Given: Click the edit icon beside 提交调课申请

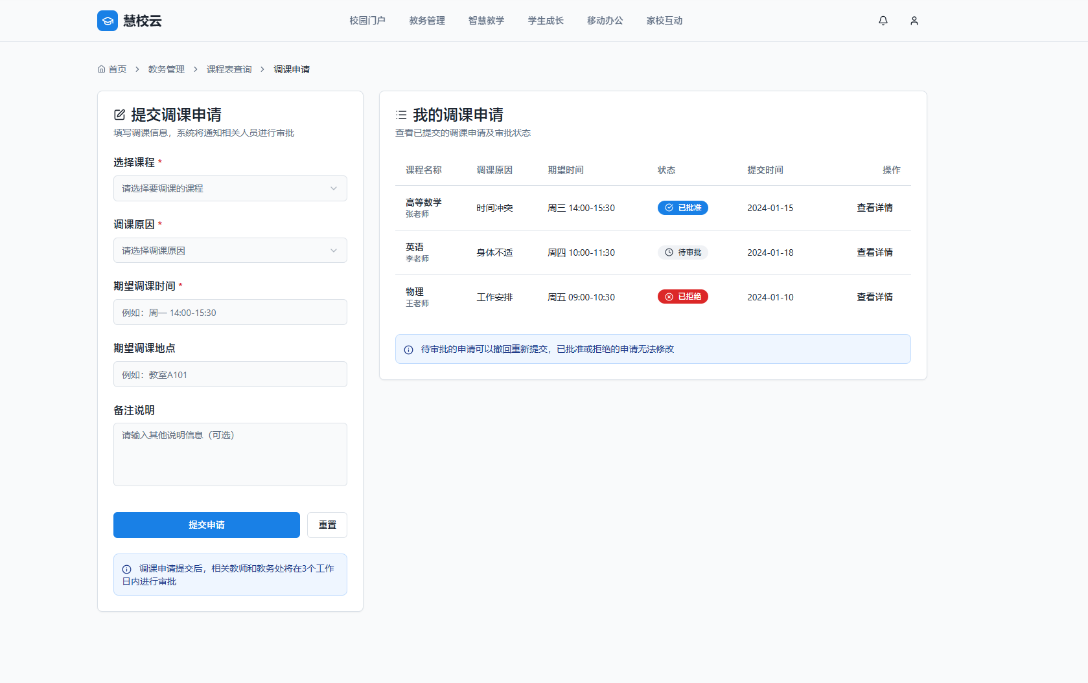Looking at the screenshot, I should (119, 115).
